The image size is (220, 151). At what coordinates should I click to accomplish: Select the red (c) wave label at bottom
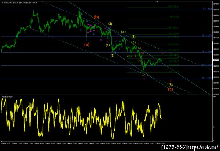(170, 89)
